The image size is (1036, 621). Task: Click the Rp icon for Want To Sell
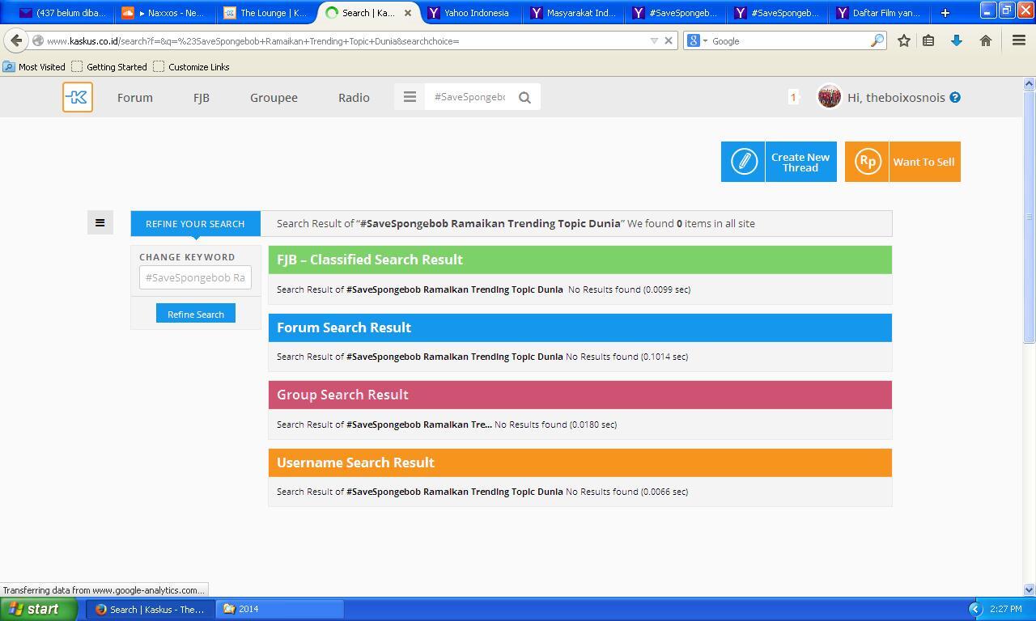867,162
